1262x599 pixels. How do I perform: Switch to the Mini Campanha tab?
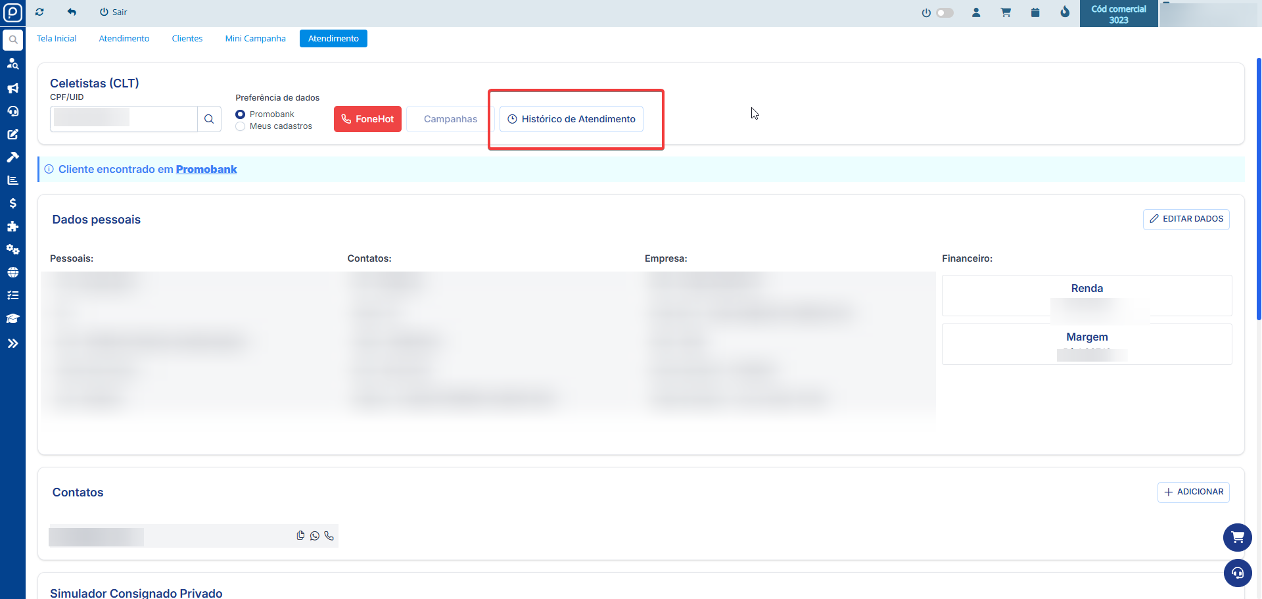pos(255,39)
